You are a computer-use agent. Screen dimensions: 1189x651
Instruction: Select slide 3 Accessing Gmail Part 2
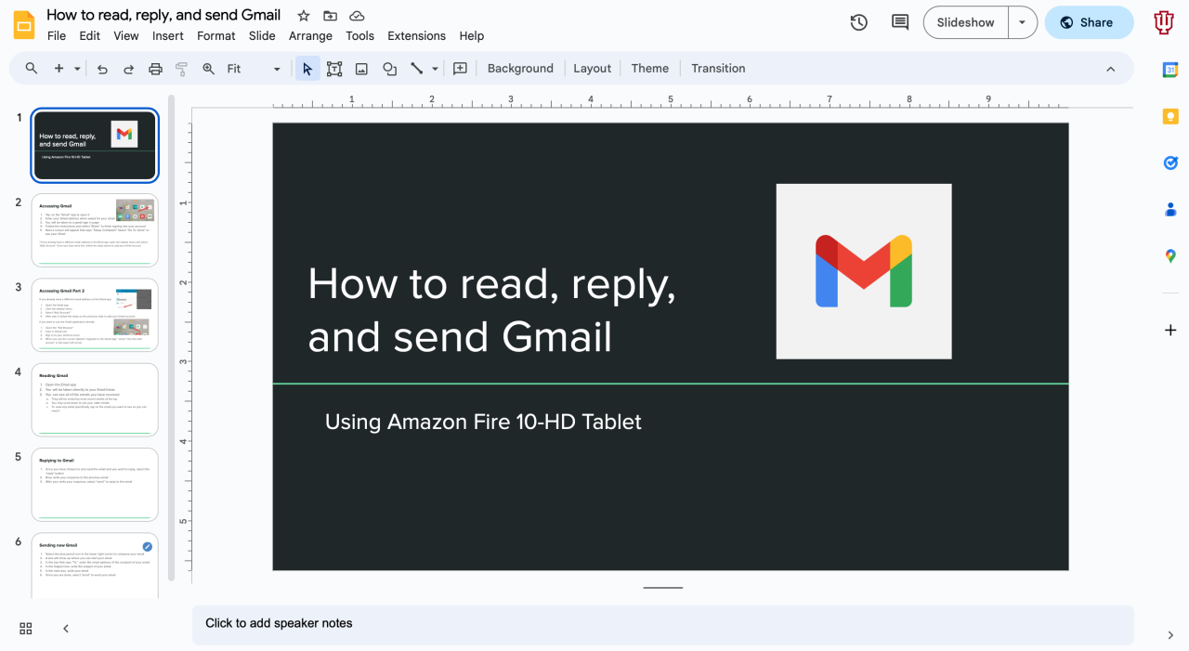tap(95, 316)
